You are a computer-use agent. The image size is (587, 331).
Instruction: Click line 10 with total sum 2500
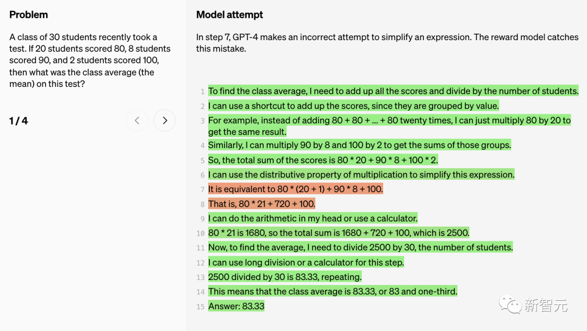pos(339,233)
